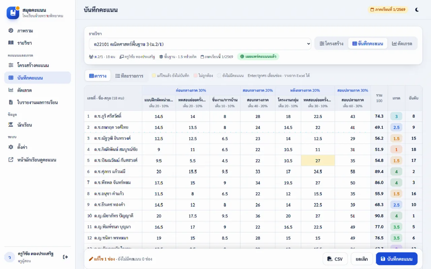Open หน้านักเรียนดูคะแนน external link
Image resolution: width=431 pixels, height=269 pixels.
click(x=38, y=160)
